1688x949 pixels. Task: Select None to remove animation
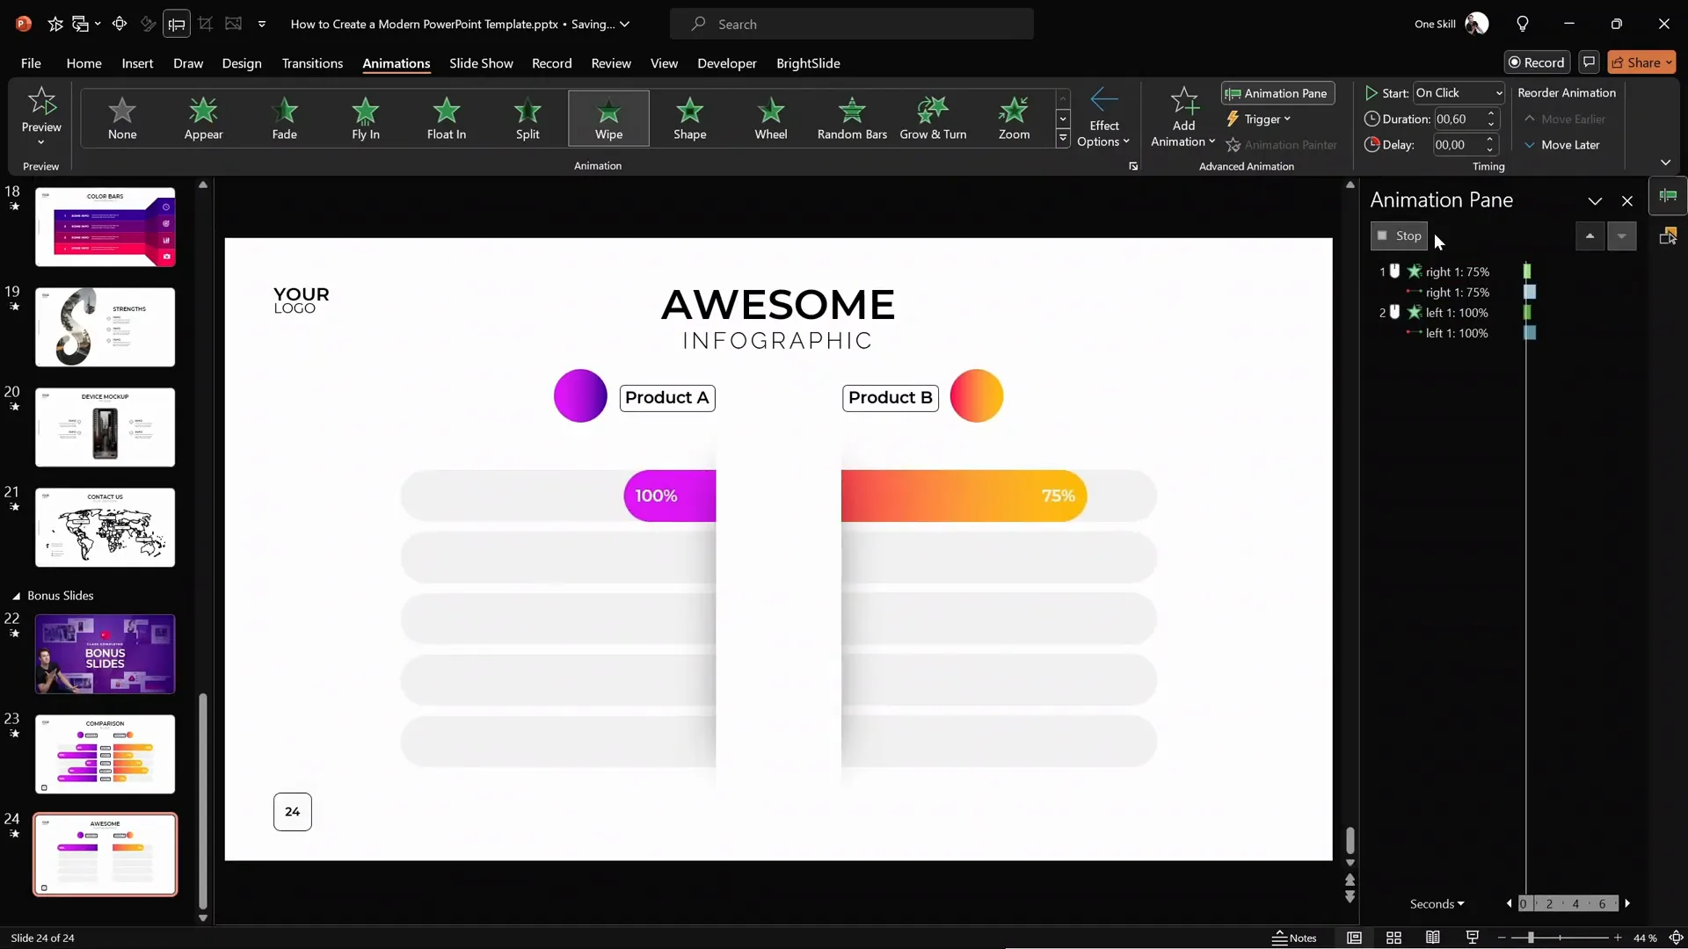point(122,118)
